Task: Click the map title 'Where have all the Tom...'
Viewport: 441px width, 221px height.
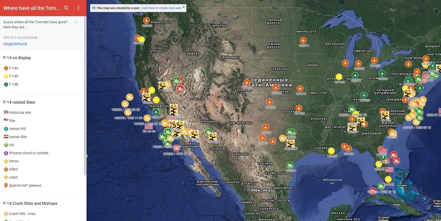Action: point(31,8)
